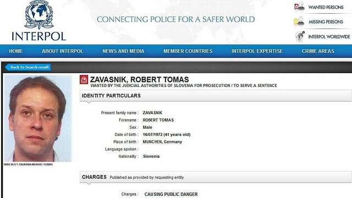Open Member Countries menu item
352x198 pixels.
(188, 51)
